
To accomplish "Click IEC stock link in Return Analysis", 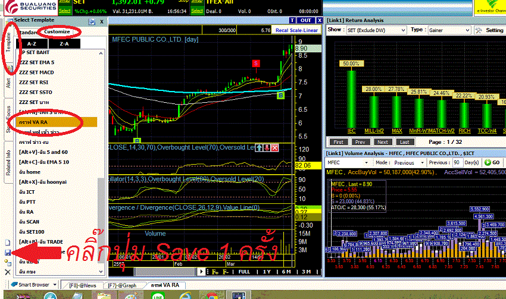I will point(351,131).
